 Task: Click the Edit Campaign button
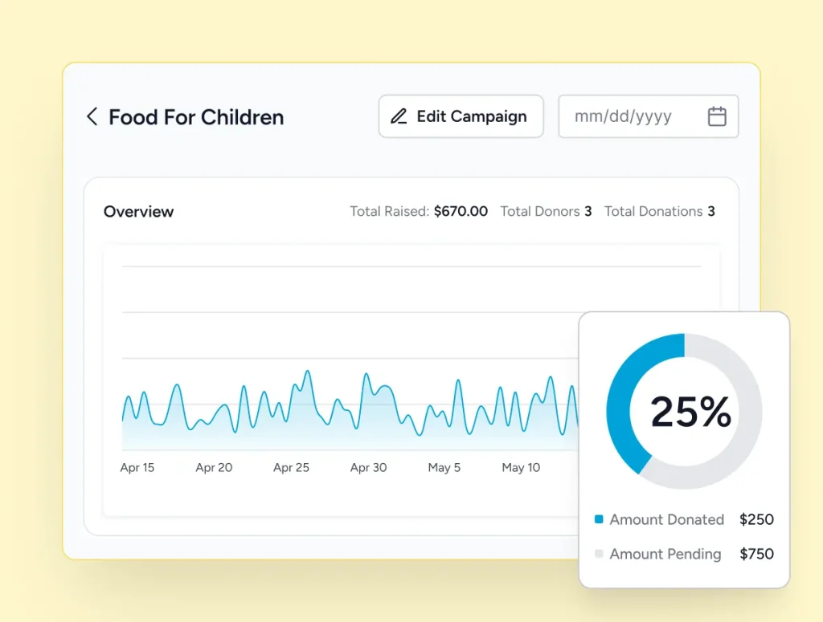[x=461, y=116]
